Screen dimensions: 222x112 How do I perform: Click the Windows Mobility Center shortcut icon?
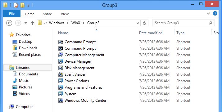click(61, 101)
